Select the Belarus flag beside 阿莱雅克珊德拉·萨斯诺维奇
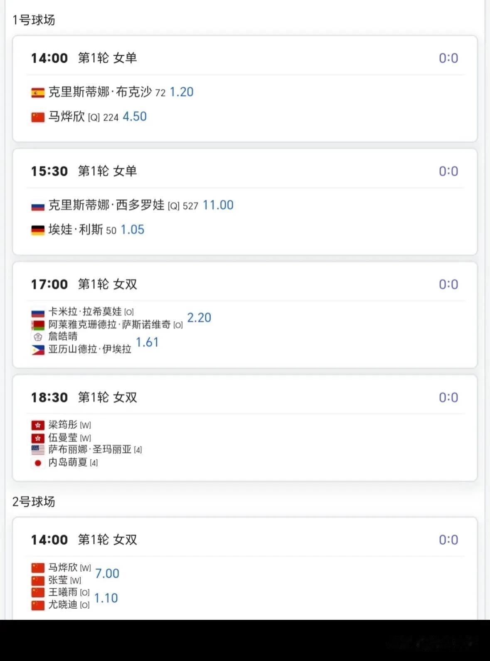 coord(38,325)
